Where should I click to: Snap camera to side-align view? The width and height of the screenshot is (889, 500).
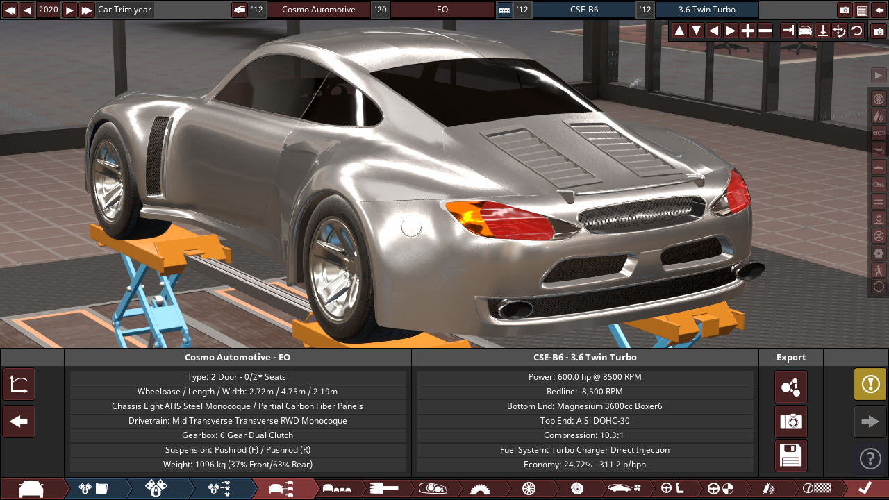[x=788, y=31]
